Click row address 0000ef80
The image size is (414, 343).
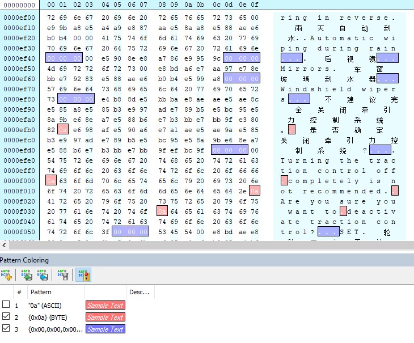pyautogui.click(x=19, y=99)
